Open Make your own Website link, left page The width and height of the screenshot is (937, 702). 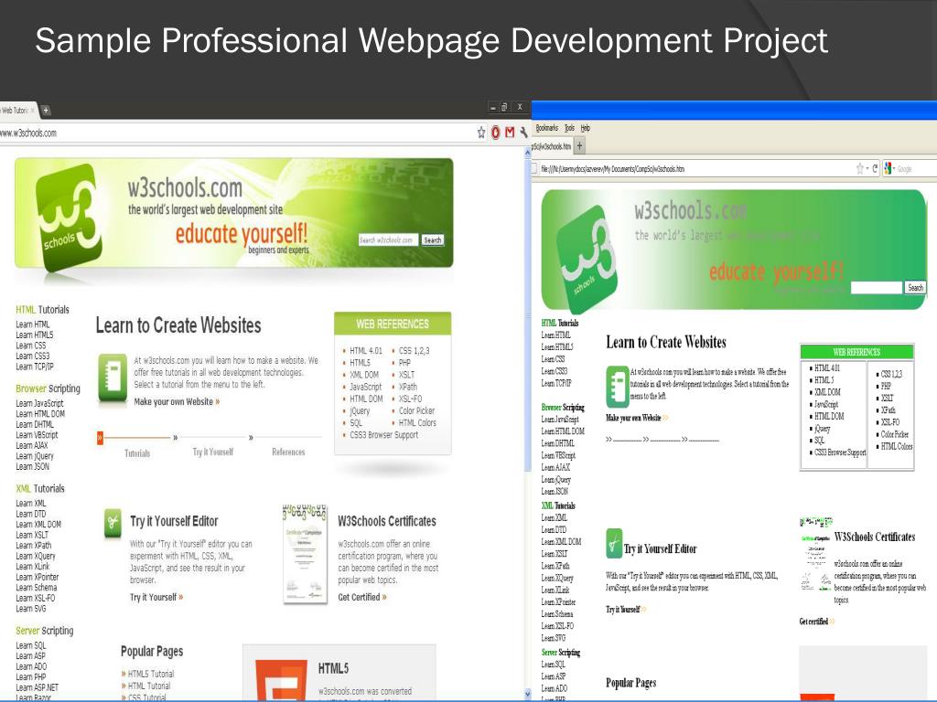click(x=177, y=402)
